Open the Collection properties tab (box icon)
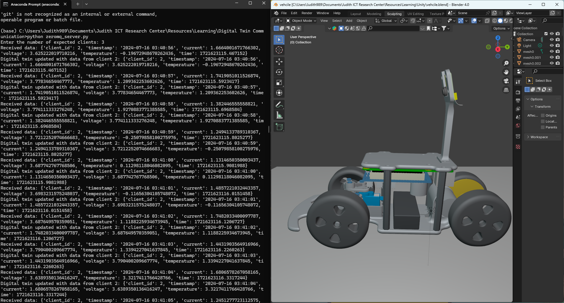Viewport: 564px width, 303px height. [518, 136]
